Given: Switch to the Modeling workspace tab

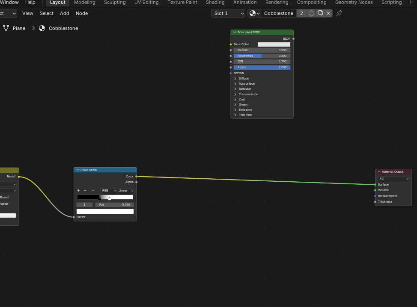Looking at the screenshot, I should coord(85,3).
